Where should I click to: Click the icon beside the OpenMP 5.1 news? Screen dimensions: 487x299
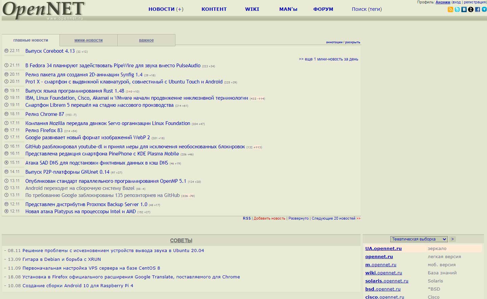coord(6,181)
